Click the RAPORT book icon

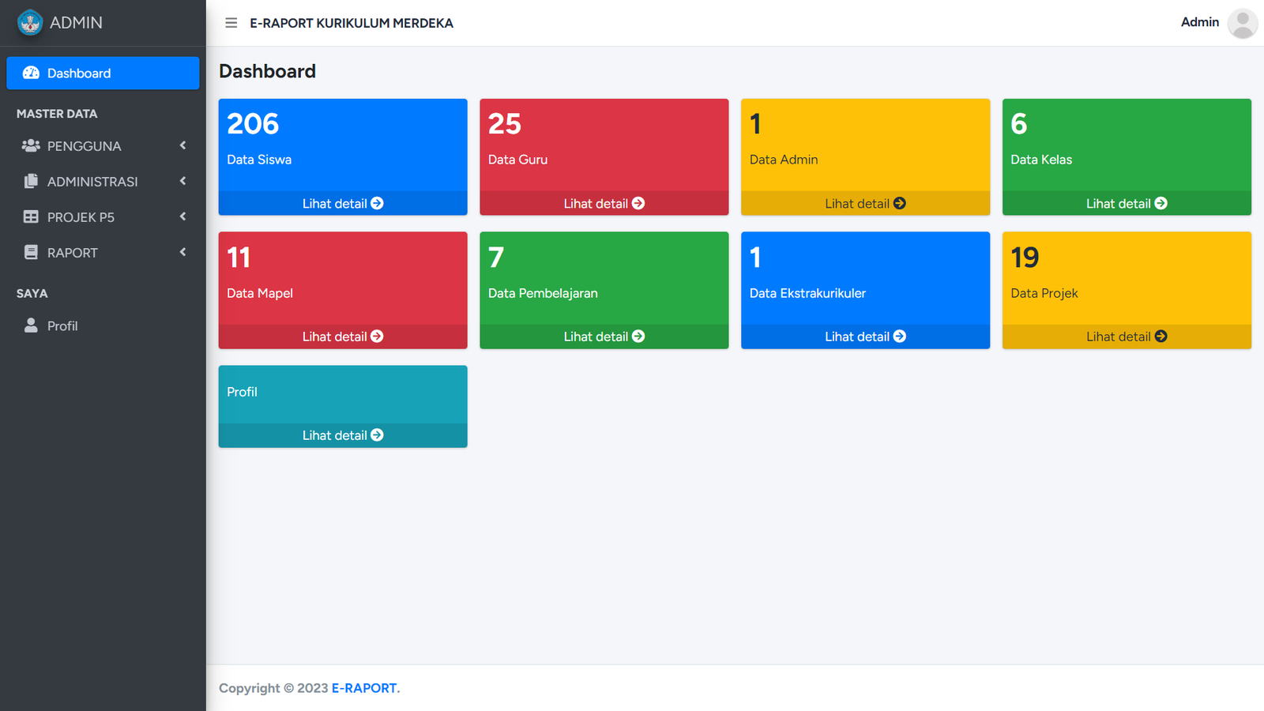pyautogui.click(x=31, y=253)
